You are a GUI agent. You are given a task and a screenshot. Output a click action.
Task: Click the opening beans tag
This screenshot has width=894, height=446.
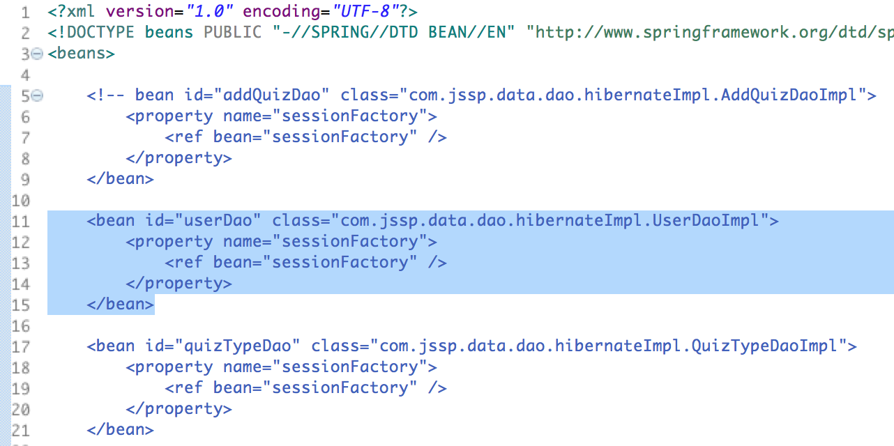(x=82, y=54)
